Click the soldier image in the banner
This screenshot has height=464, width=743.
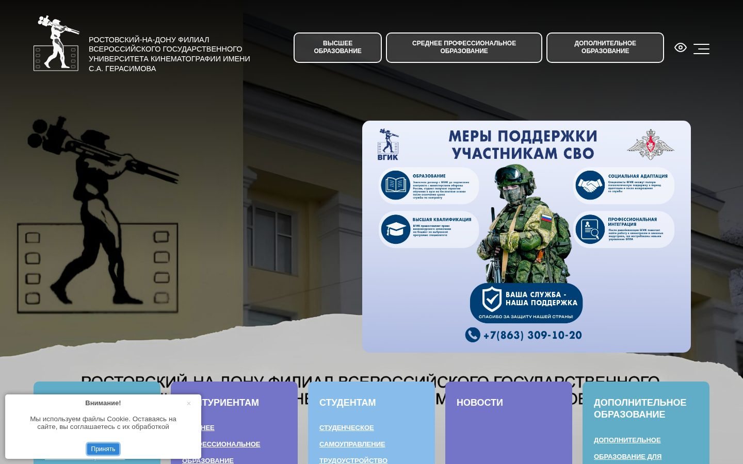click(526, 224)
